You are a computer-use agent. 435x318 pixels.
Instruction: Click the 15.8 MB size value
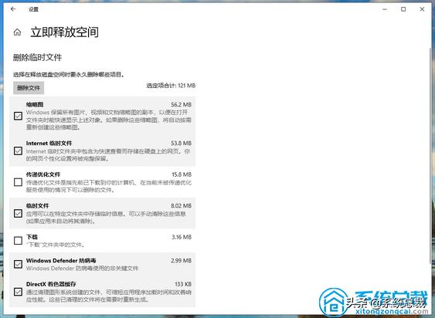pyautogui.click(x=182, y=174)
